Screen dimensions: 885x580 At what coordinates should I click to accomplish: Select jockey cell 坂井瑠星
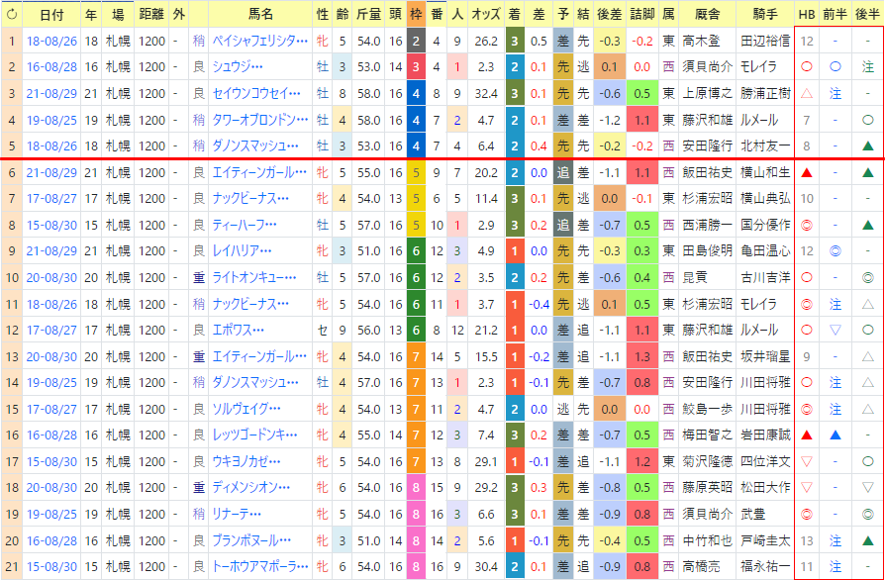click(x=765, y=356)
